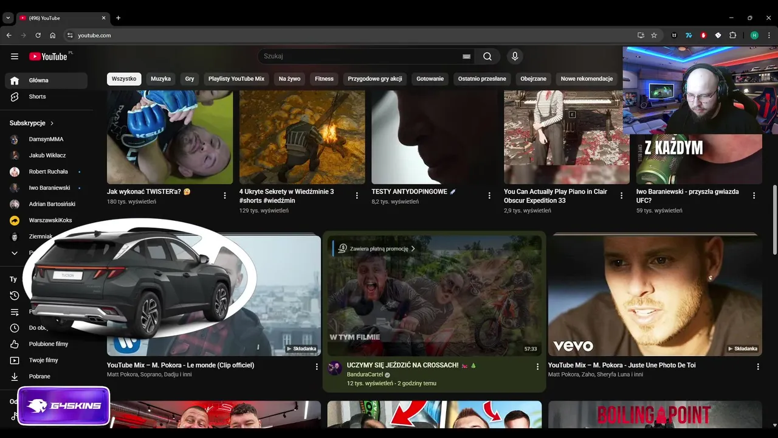The height and width of the screenshot is (438, 778).
Task: Open Juste Une Photo De Toi thumbnail
Action: 655,295
